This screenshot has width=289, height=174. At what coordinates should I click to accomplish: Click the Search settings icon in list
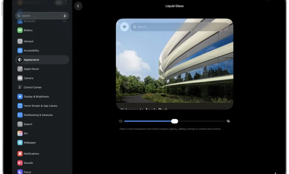(20, 124)
